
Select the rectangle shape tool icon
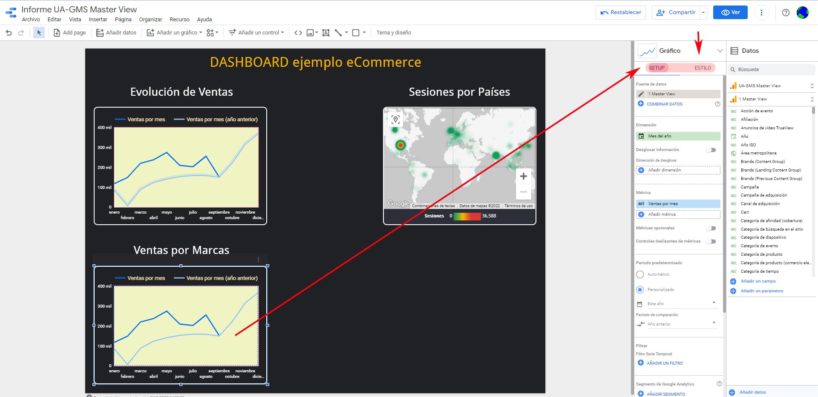[x=356, y=33]
